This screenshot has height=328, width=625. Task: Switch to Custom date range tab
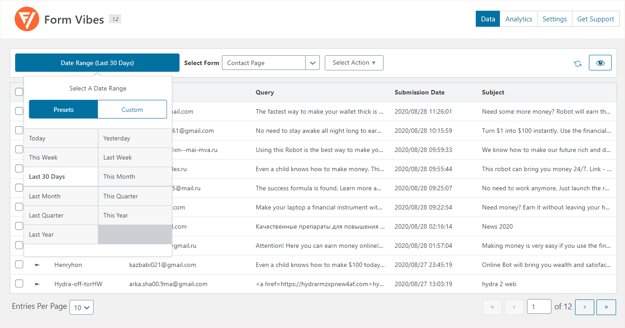(x=132, y=110)
